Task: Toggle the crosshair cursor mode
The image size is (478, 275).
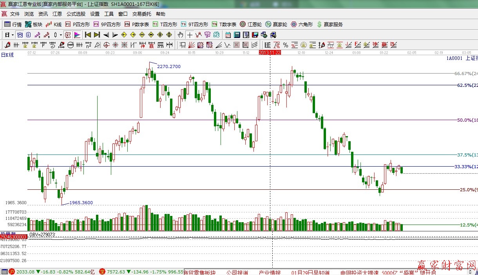Action: click(x=190, y=35)
